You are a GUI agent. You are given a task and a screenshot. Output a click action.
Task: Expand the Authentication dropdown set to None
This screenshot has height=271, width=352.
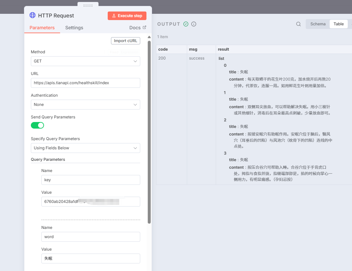click(85, 105)
